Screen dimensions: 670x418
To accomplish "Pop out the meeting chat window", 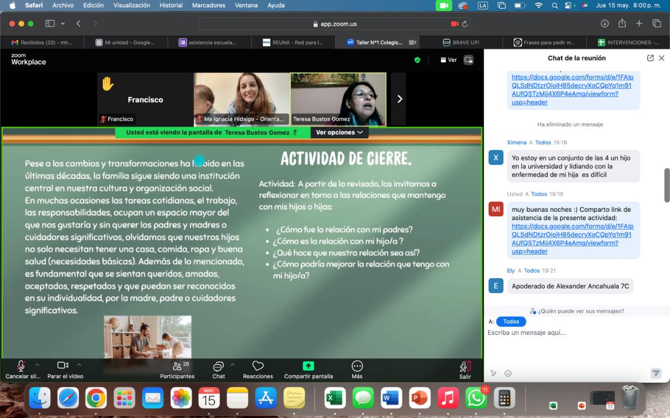I will pyautogui.click(x=650, y=58).
